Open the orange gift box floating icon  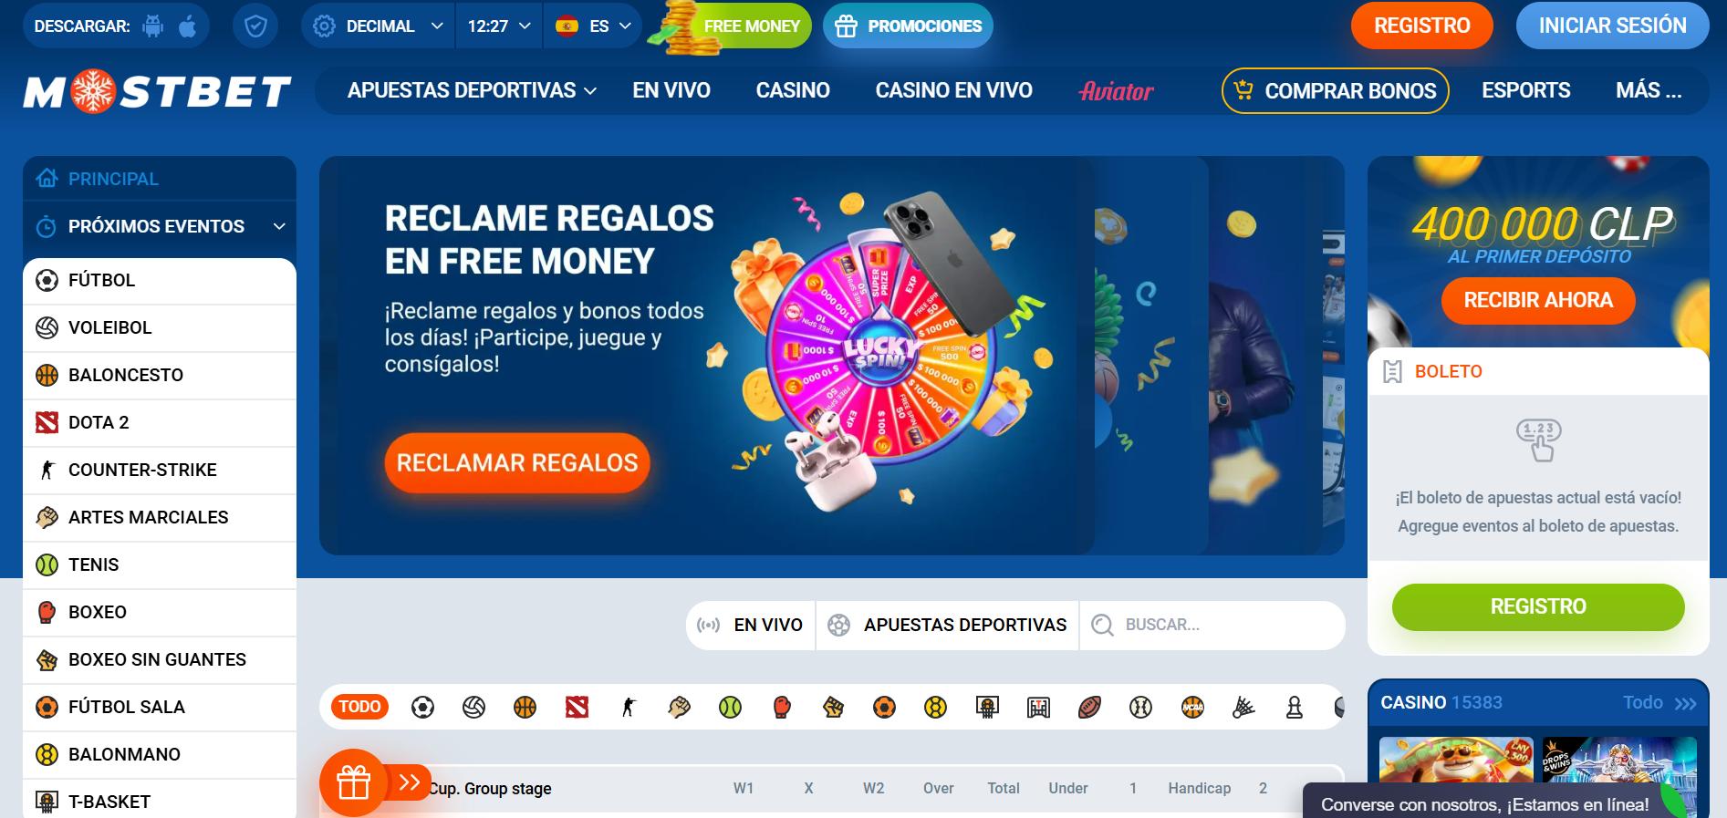click(x=353, y=782)
